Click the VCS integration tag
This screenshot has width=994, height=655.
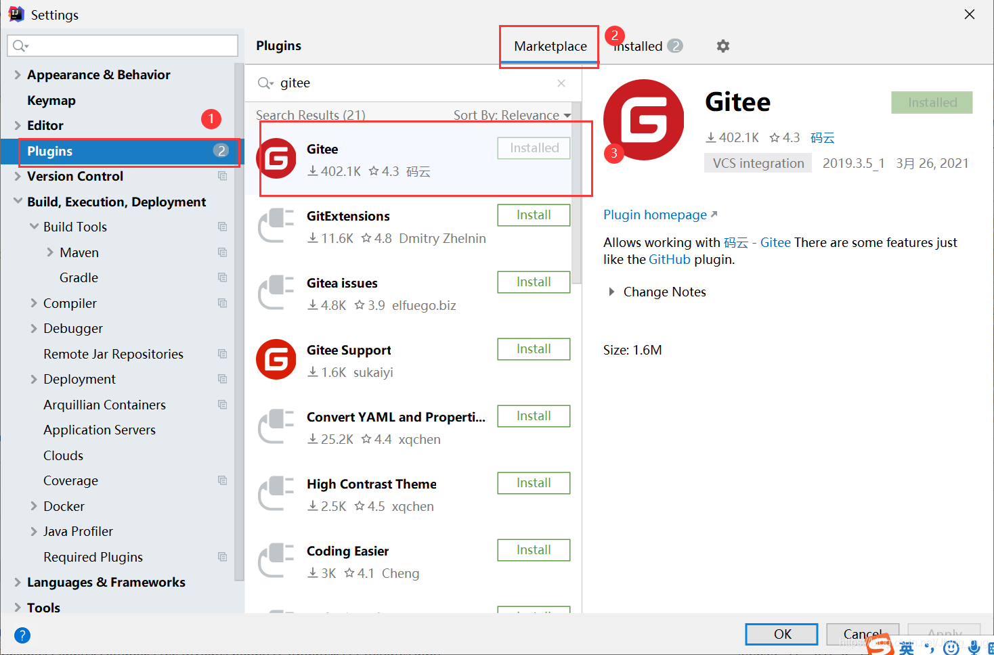pos(758,163)
